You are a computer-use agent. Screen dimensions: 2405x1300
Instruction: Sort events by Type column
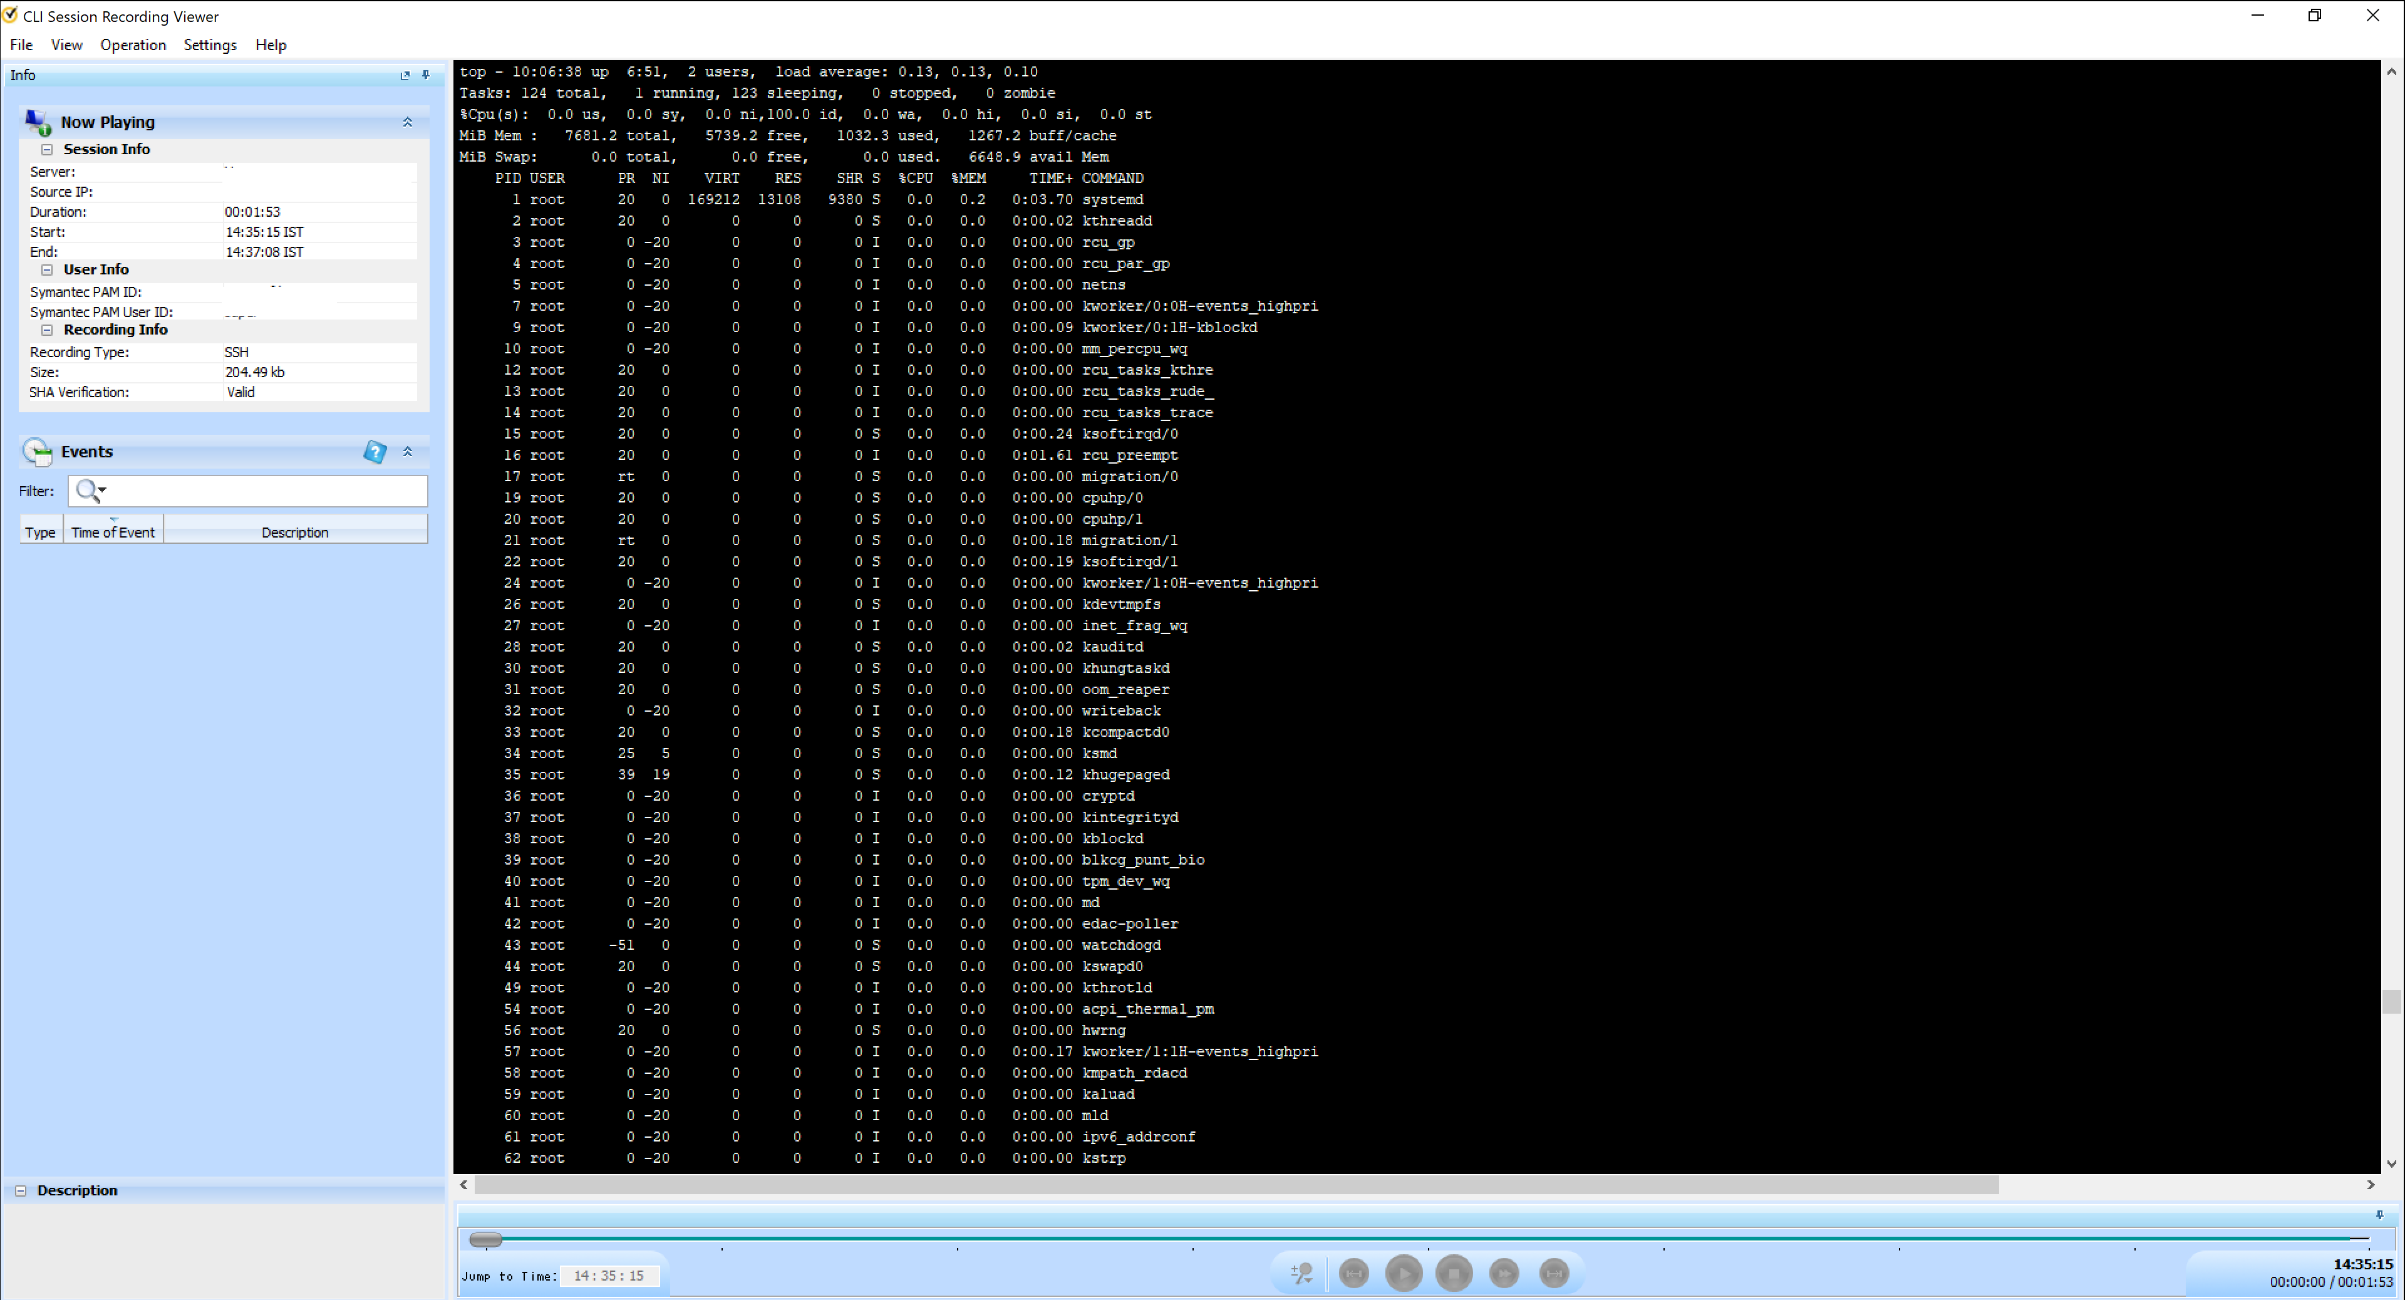point(40,529)
